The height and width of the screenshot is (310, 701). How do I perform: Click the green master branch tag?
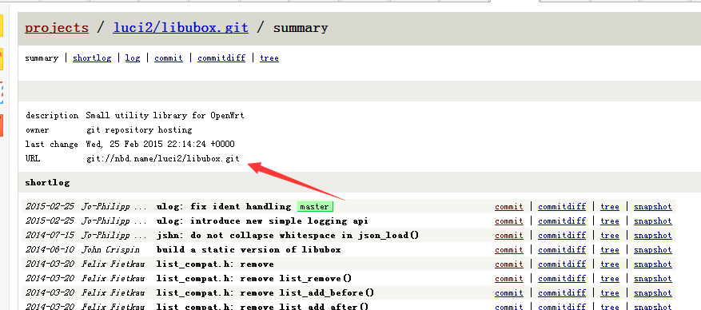(315, 207)
